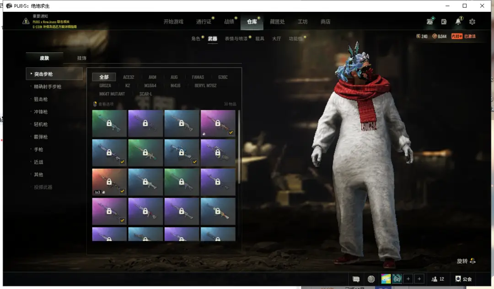Open the 手枪 category
The width and height of the screenshot is (494, 289).
[38, 149]
